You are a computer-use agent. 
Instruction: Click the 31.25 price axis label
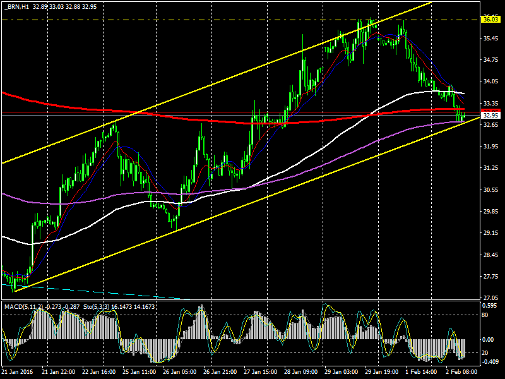coord(491,168)
